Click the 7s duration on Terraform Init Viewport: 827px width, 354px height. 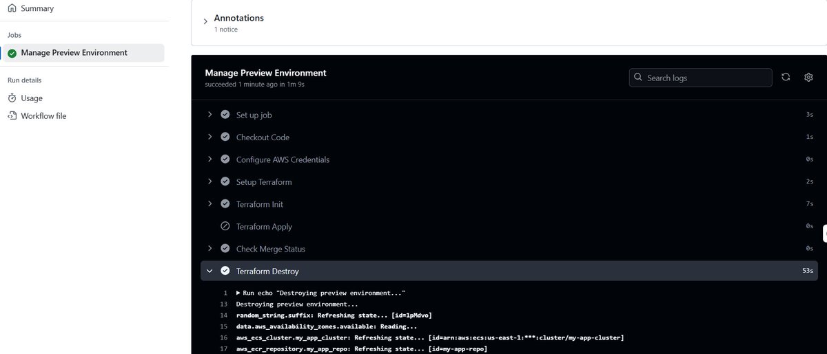810,204
